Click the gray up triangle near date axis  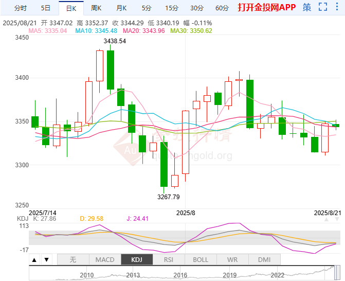pos(326,219)
